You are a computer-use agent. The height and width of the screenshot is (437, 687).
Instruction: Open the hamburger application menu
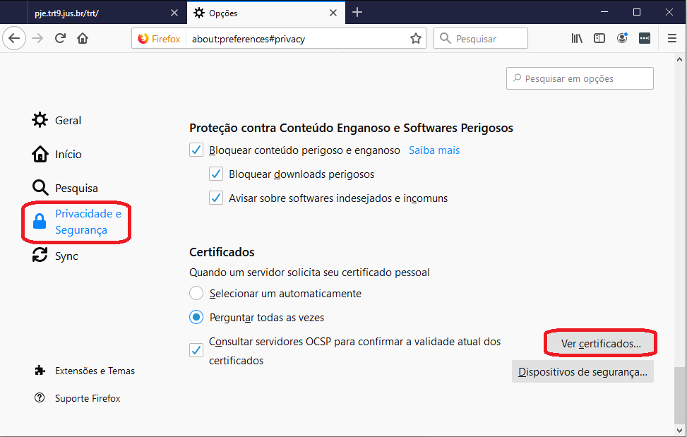(x=672, y=39)
